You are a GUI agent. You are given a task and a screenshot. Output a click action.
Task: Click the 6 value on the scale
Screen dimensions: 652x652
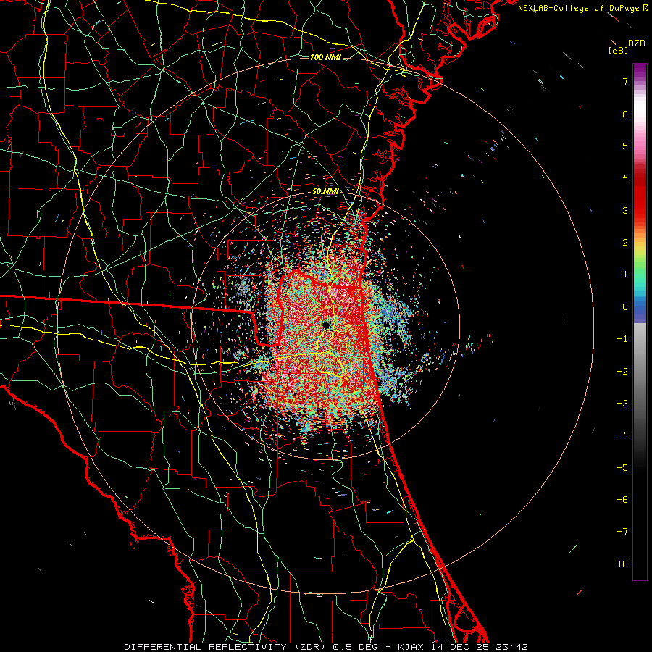pos(625,114)
